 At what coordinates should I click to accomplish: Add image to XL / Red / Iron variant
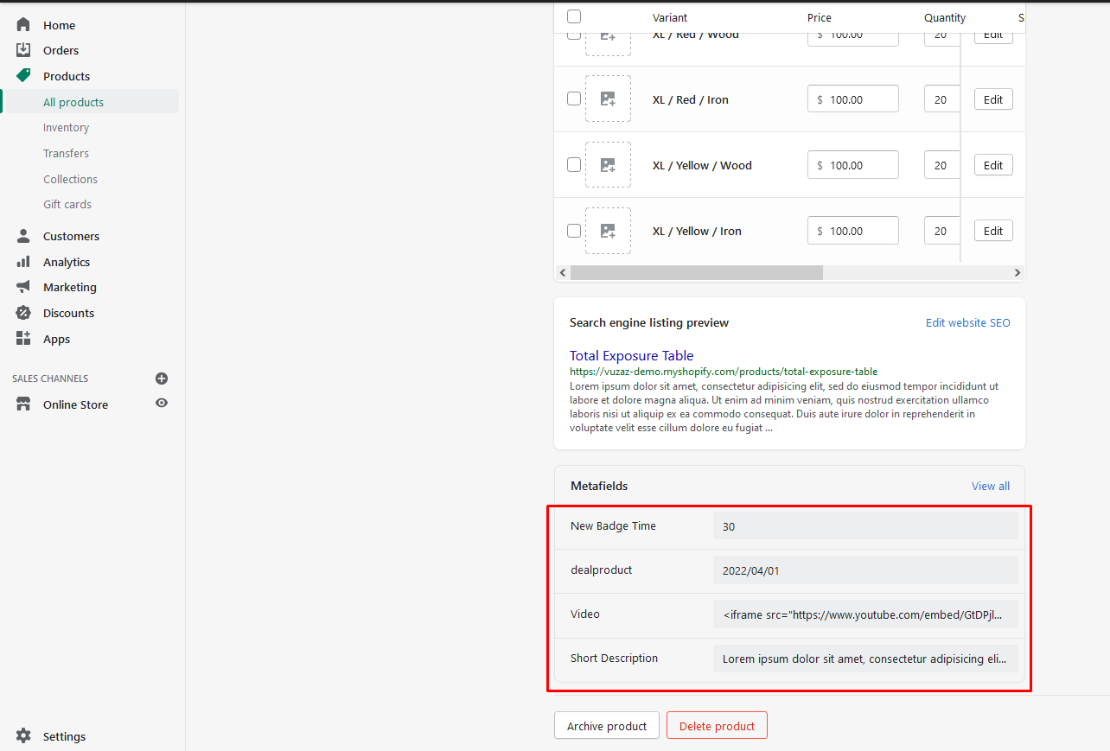coord(608,99)
